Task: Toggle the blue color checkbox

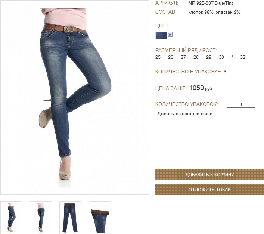Action: click(x=170, y=34)
